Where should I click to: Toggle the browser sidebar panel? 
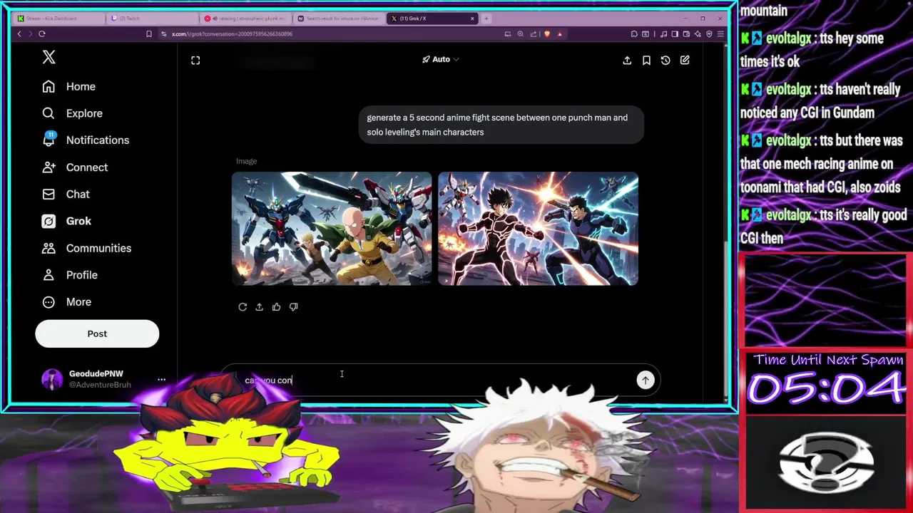675,33
